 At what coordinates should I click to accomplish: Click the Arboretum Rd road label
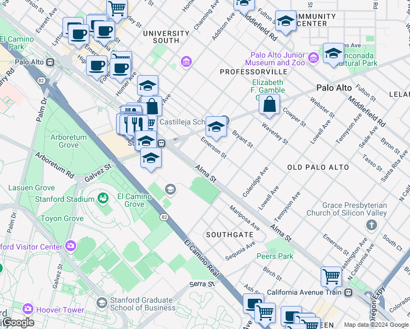coord(55,166)
